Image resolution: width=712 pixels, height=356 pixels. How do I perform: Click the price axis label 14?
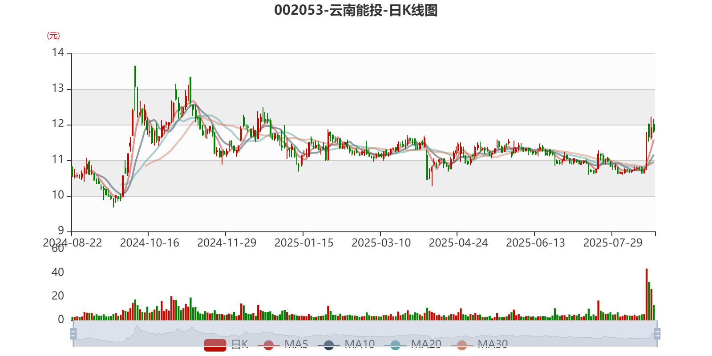coord(58,53)
